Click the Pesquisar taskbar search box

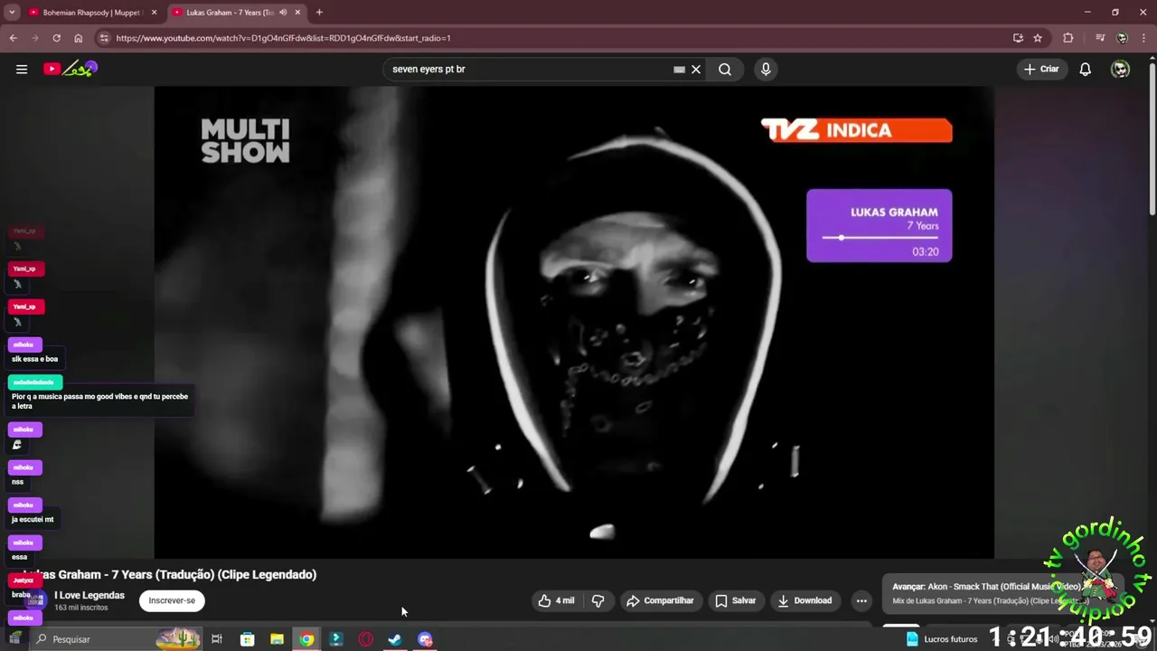(116, 639)
